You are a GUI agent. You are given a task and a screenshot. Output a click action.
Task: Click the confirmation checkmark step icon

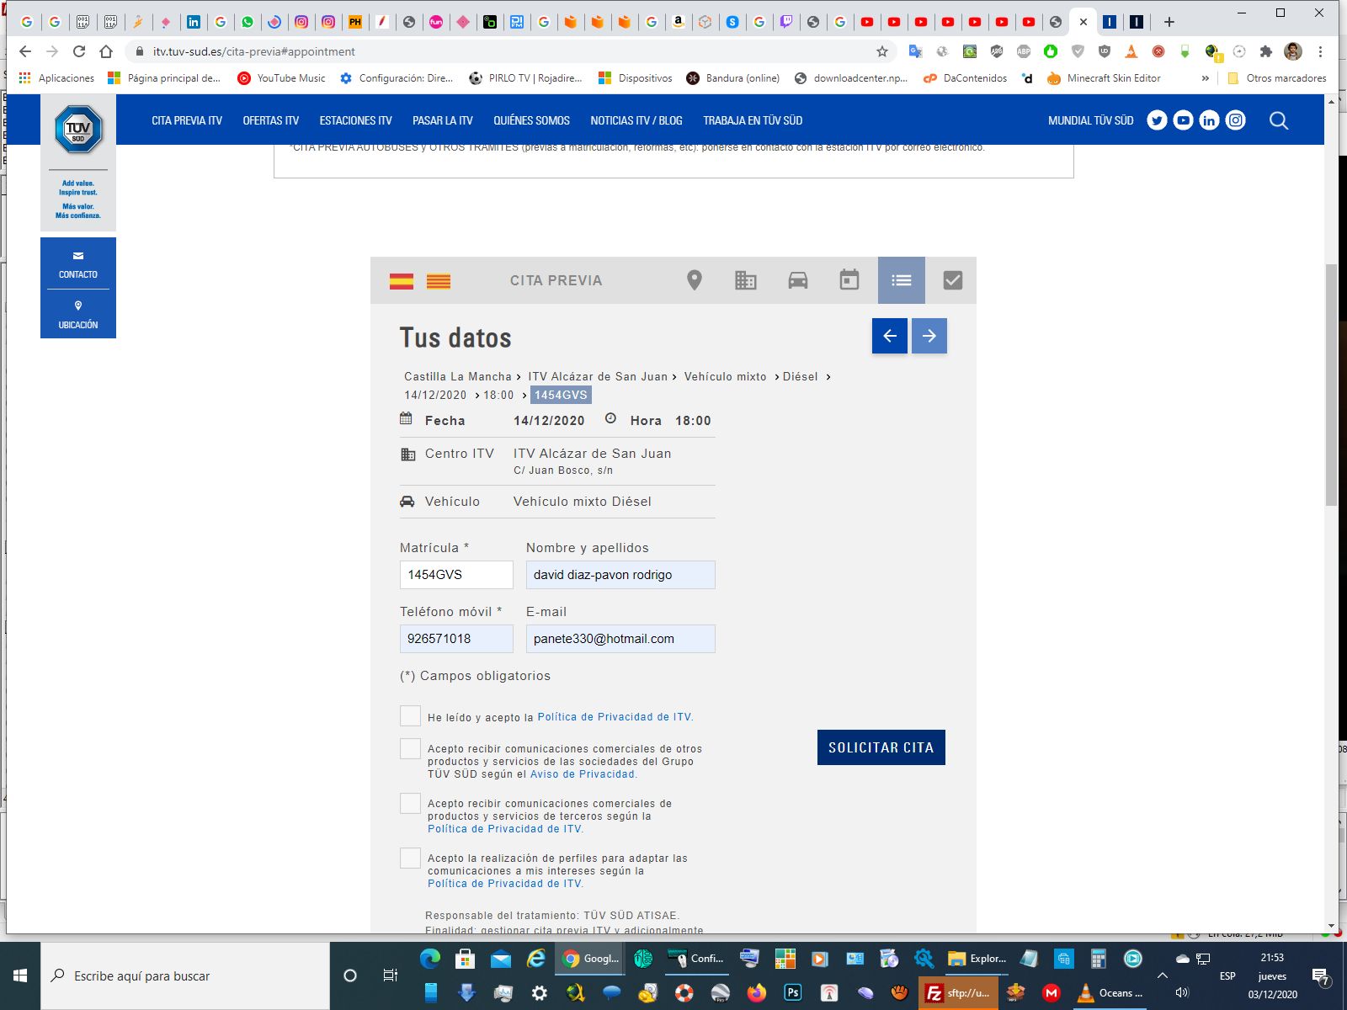[952, 280]
